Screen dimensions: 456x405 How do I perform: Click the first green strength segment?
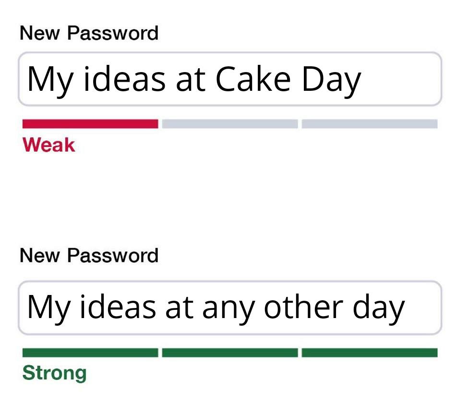[90, 353]
